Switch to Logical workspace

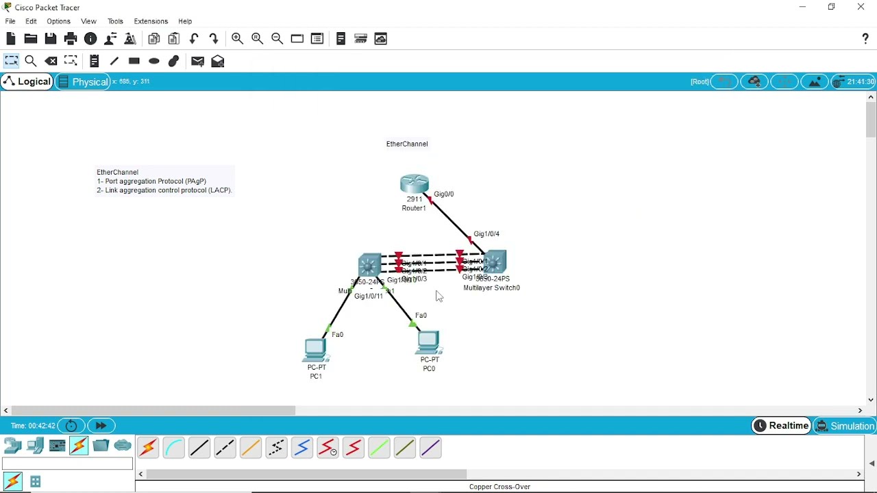[27, 81]
